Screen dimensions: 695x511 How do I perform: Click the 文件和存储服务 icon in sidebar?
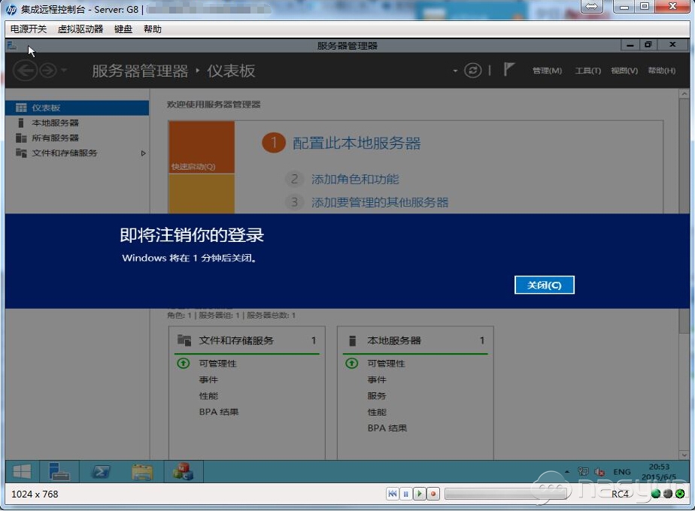(21, 153)
